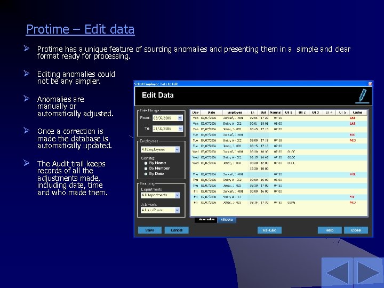This screenshot has width=384, height=288.
Task: Click the Out column header
Action: pos(263,113)
